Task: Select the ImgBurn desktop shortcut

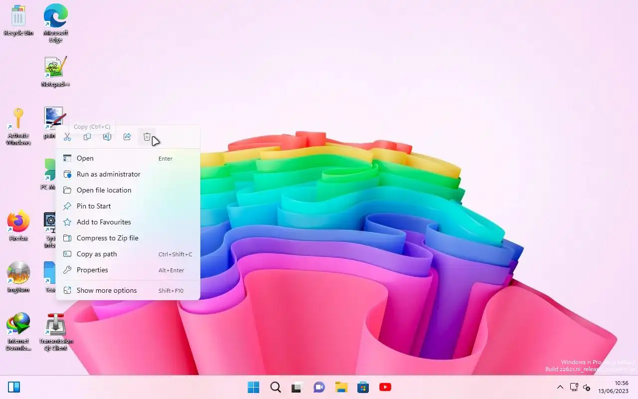Action: [x=18, y=277]
